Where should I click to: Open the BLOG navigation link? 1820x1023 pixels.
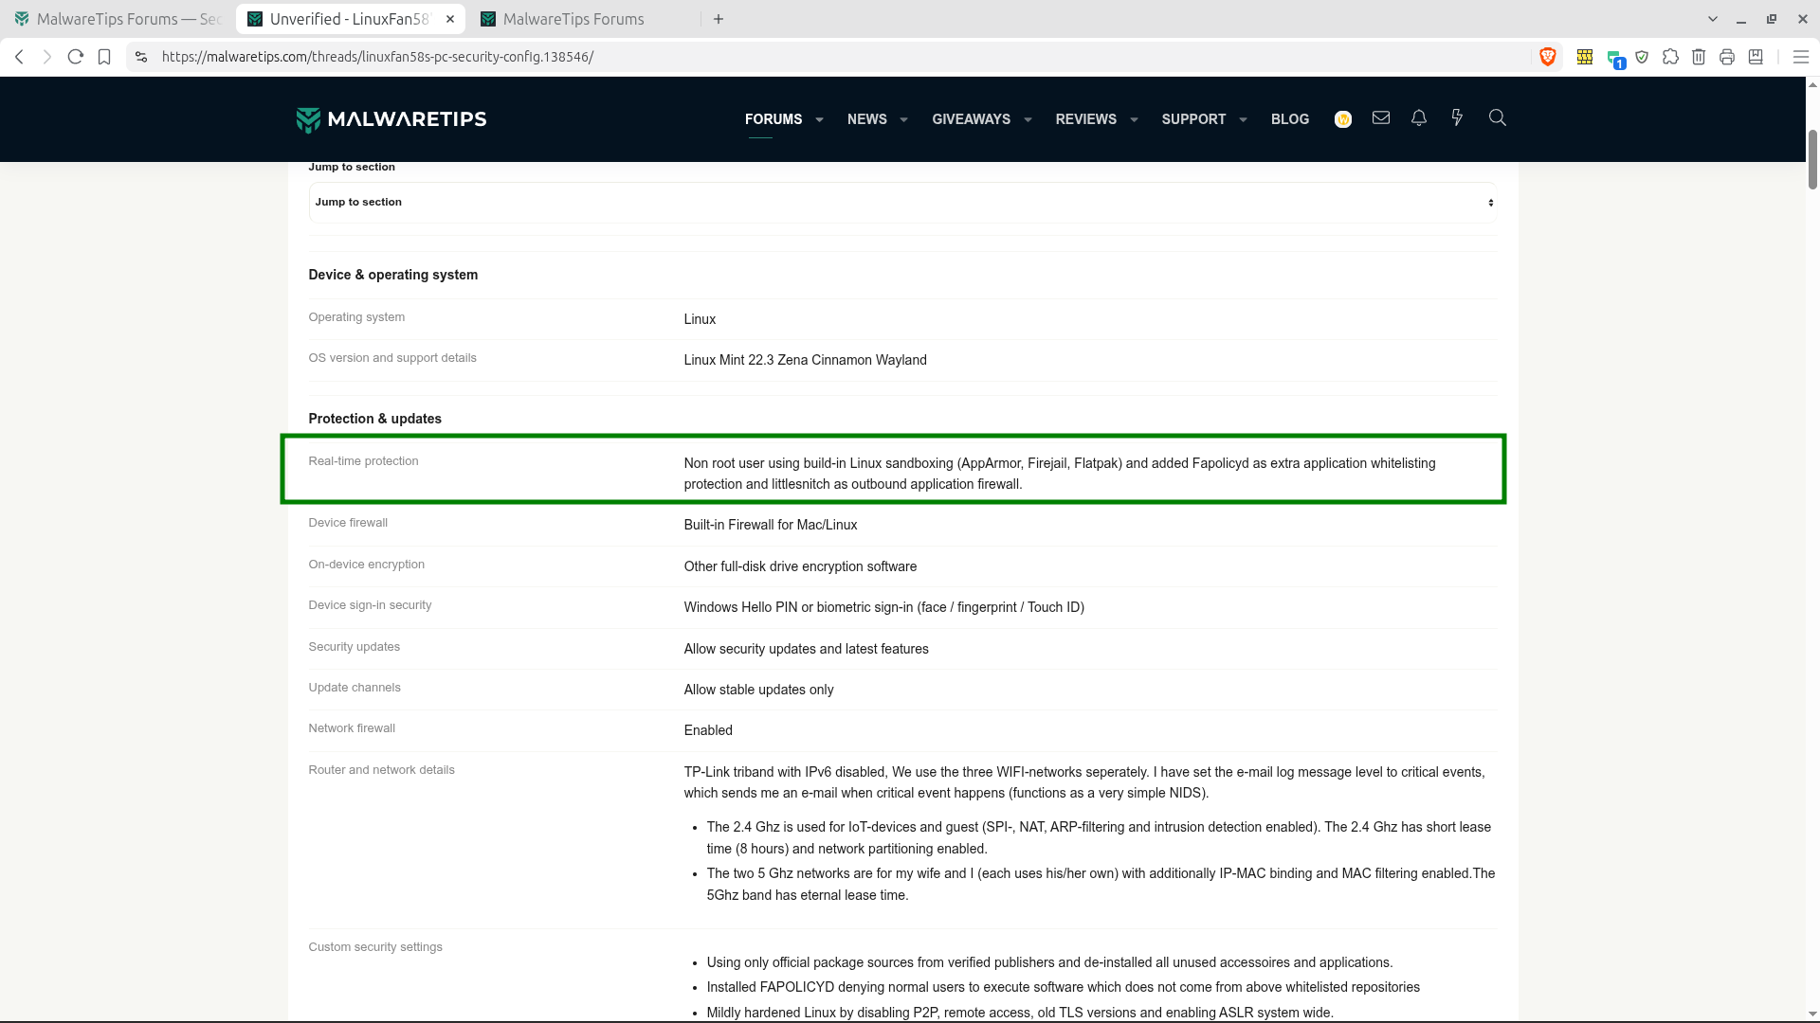tap(1290, 119)
